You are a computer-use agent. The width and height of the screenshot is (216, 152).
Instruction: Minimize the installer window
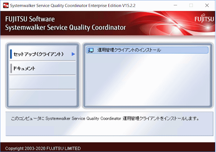(175, 5)
